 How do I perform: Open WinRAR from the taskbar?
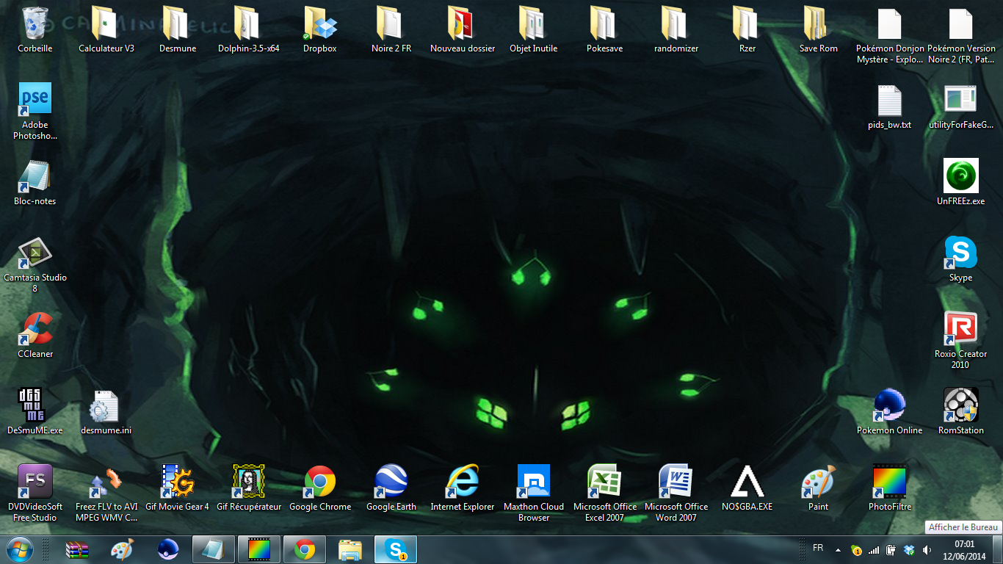77,549
